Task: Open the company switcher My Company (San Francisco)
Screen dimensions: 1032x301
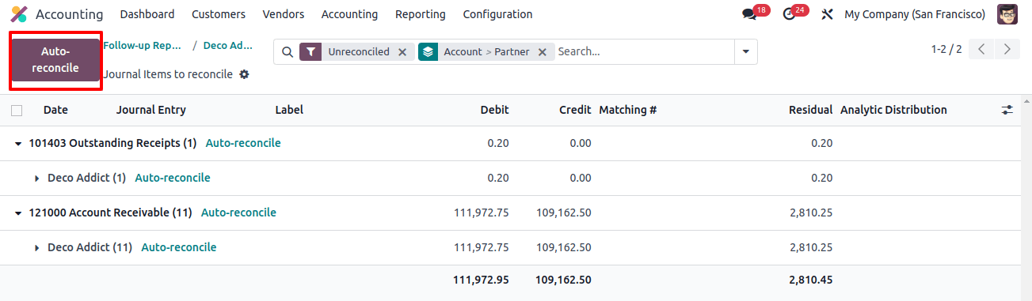Action: [x=915, y=14]
